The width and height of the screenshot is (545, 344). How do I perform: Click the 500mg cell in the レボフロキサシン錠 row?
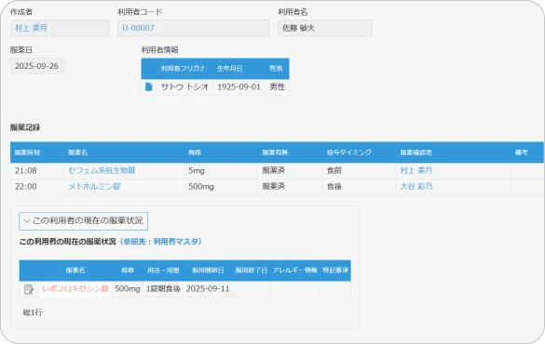128,289
